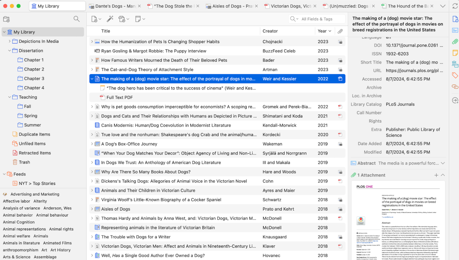This screenshot has height=260, width=459.
Task: Click the Add Item by Identifier wand
Action: click(110, 19)
